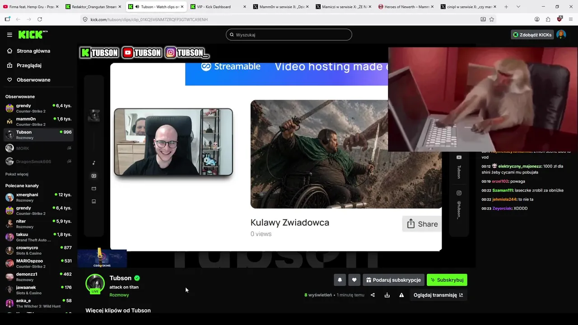Click the Rozmowy category link under clip title
Image resolution: width=578 pixels, height=325 pixels.
(x=119, y=295)
